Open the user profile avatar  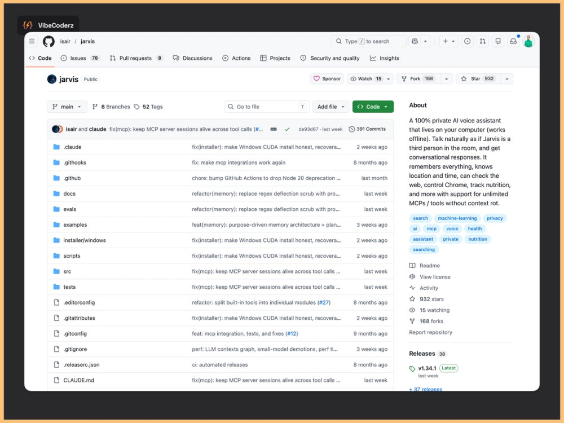coord(528,41)
